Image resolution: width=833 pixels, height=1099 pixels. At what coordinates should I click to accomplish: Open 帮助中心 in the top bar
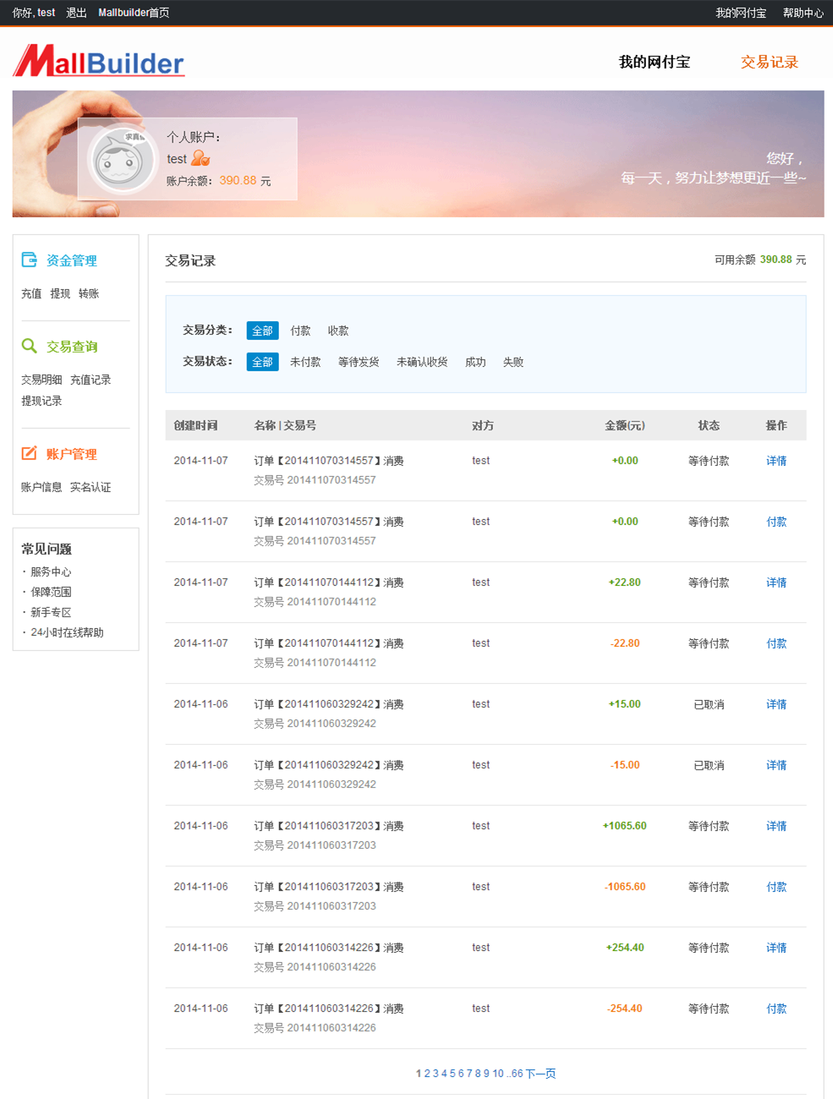[803, 13]
